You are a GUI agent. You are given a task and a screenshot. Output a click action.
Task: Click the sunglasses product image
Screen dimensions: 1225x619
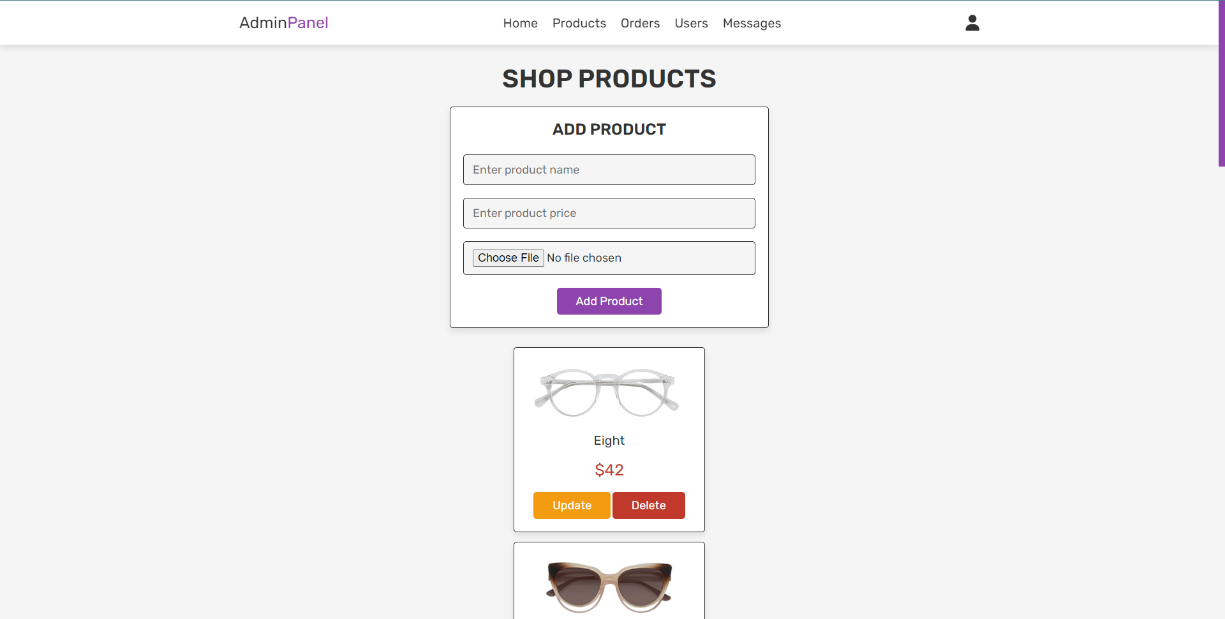point(609,584)
